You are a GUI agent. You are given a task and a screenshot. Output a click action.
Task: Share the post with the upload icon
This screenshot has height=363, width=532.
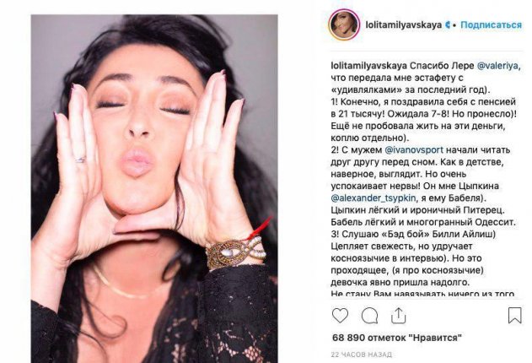click(398, 316)
